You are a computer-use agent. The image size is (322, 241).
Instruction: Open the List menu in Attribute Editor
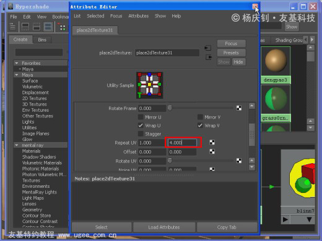tap(77, 16)
